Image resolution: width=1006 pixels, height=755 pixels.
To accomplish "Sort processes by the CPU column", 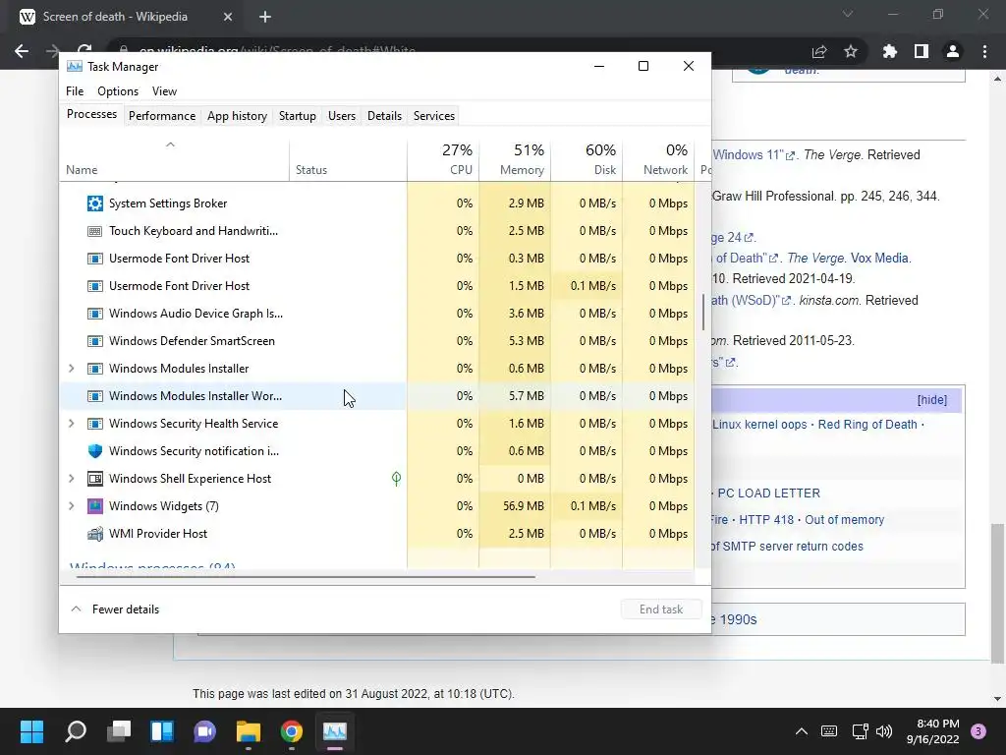I will 443,159.
